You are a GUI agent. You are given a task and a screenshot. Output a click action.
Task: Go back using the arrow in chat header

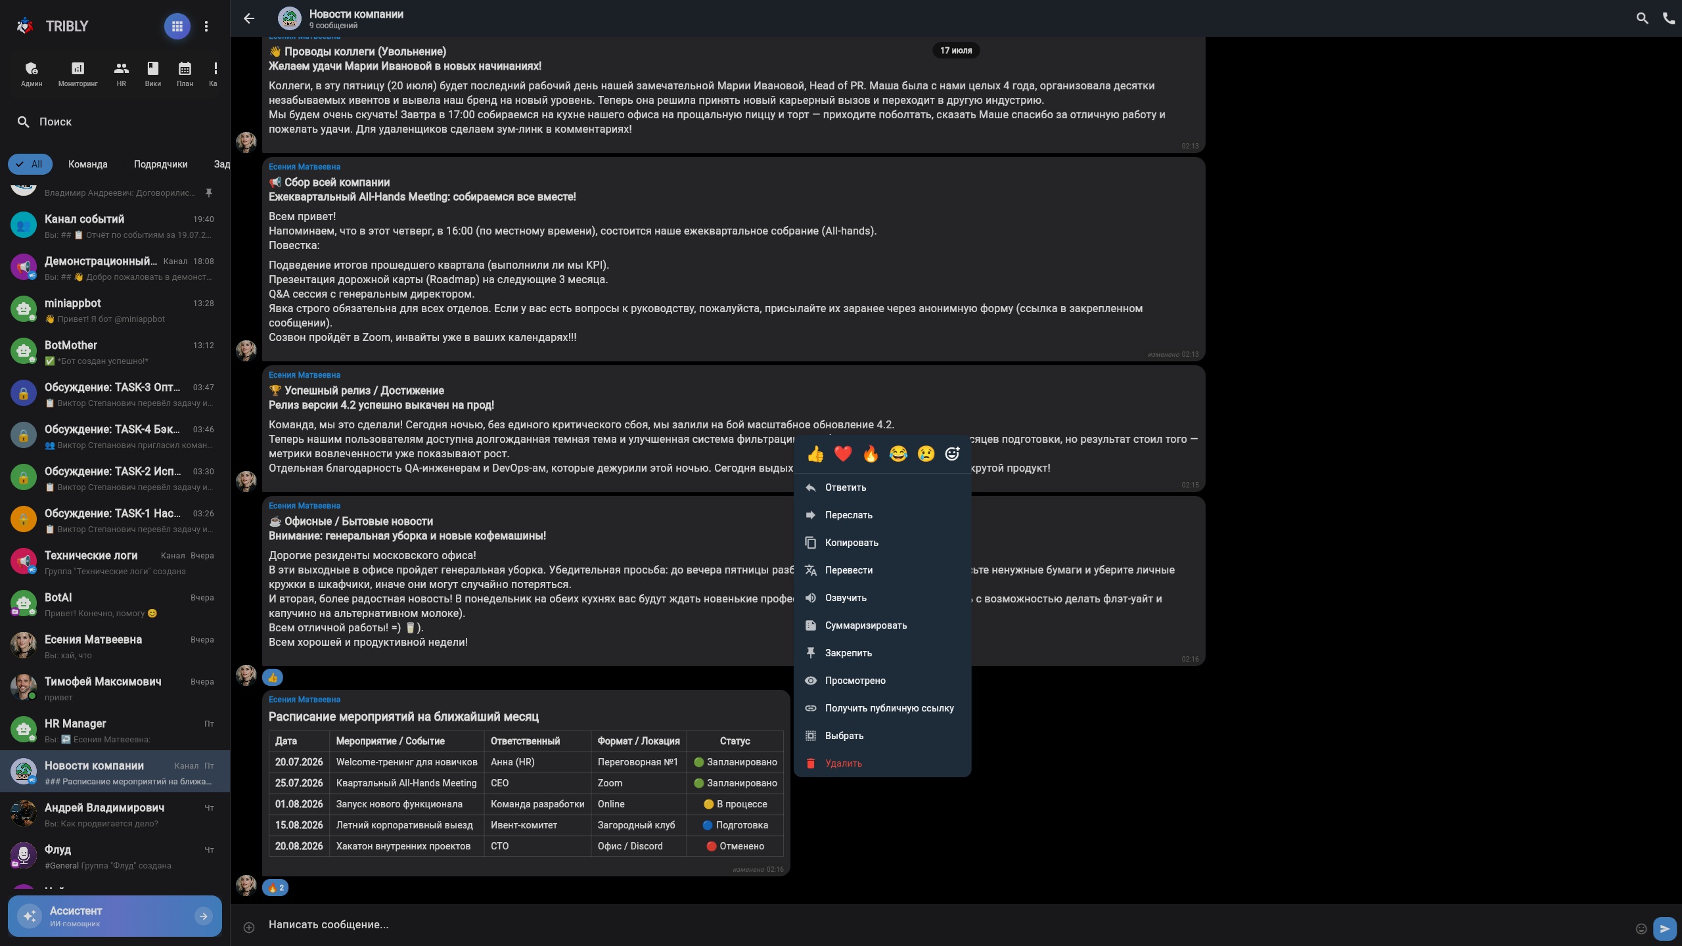pyautogui.click(x=249, y=18)
